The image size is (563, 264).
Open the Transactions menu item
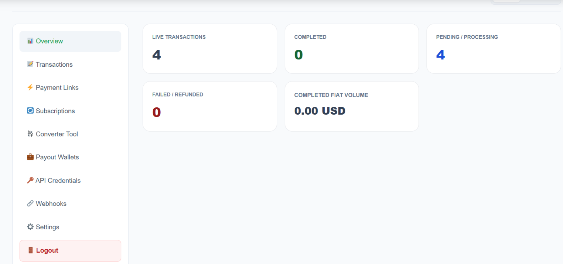pos(70,65)
